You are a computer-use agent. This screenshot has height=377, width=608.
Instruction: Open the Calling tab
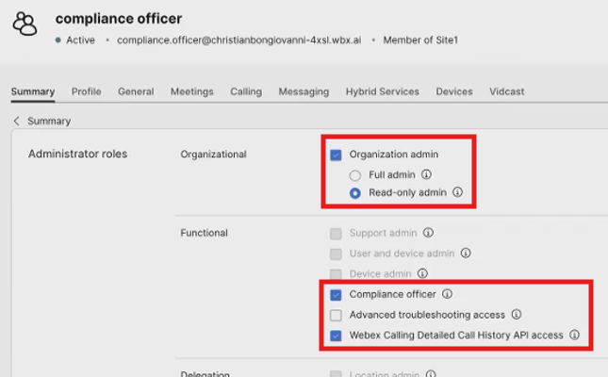[246, 91]
